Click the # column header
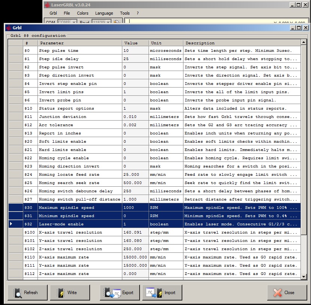 [30, 43]
